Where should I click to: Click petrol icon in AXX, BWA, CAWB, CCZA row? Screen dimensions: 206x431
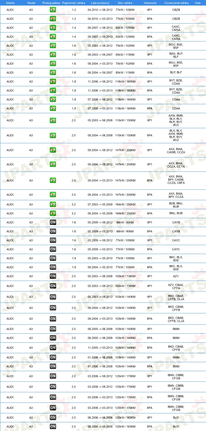click(x=53, y=150)
